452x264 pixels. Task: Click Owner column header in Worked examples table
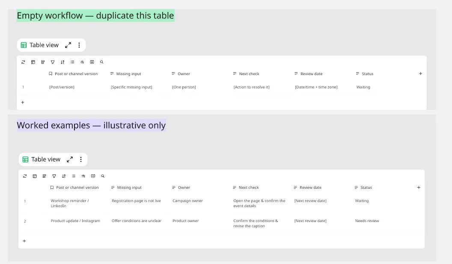pos(181,188)
